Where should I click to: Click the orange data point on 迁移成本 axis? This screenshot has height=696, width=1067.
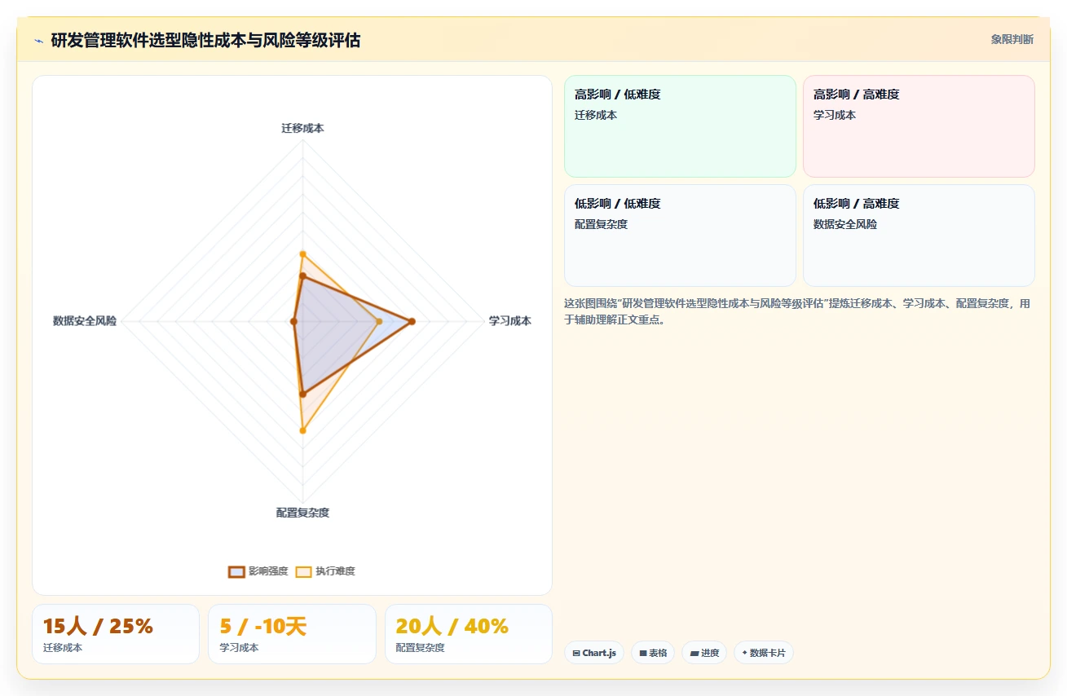click(302, 254)
